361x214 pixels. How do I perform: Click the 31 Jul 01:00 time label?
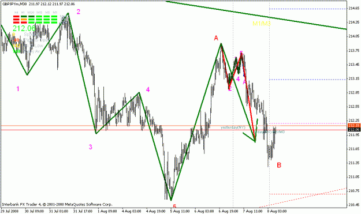click(58, 211)
